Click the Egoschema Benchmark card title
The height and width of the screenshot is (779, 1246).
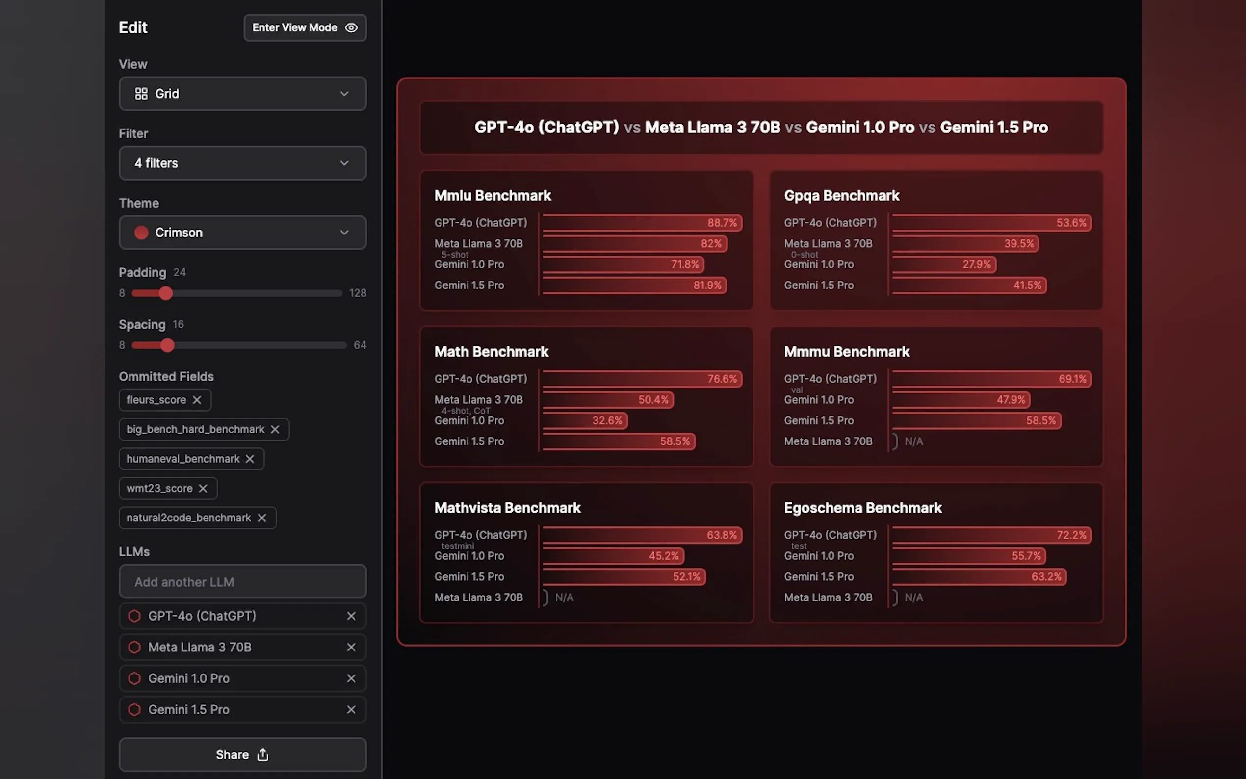863,508
